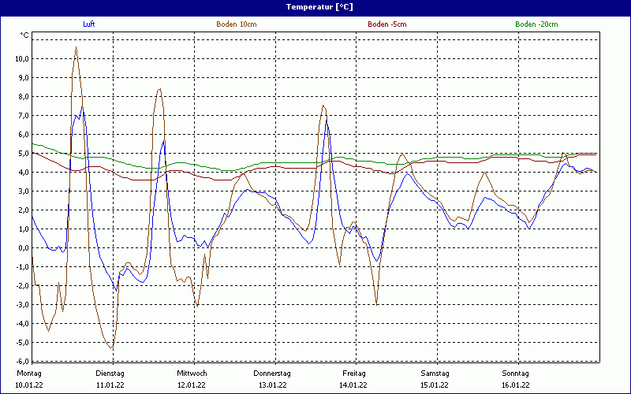Select the 16.01.22 date label
The width and height of the screenshot is (631, 394).
click(x=516, y=385)
